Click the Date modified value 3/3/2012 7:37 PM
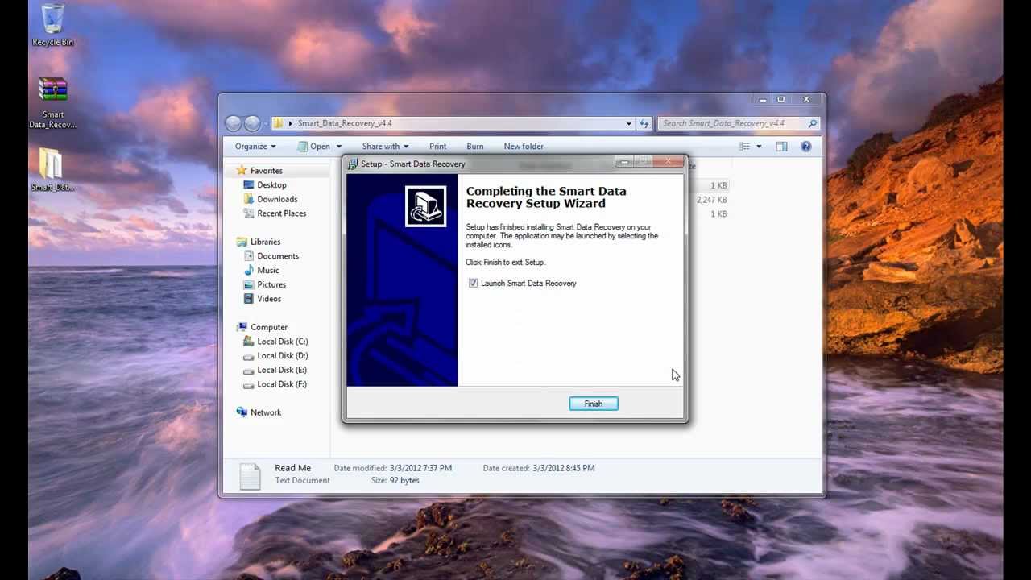Screen dimensions: 1031x580 (420, 468)
